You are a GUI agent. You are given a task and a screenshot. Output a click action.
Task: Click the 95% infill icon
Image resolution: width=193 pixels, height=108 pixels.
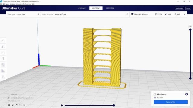pyautogui.click(x=156, y=14)
